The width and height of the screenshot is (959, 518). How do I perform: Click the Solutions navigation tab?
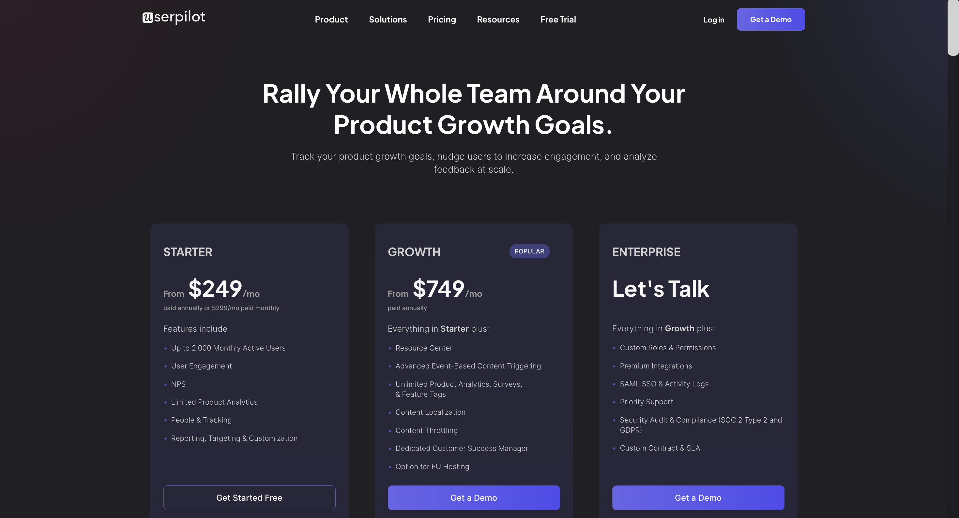pos(388,19)
